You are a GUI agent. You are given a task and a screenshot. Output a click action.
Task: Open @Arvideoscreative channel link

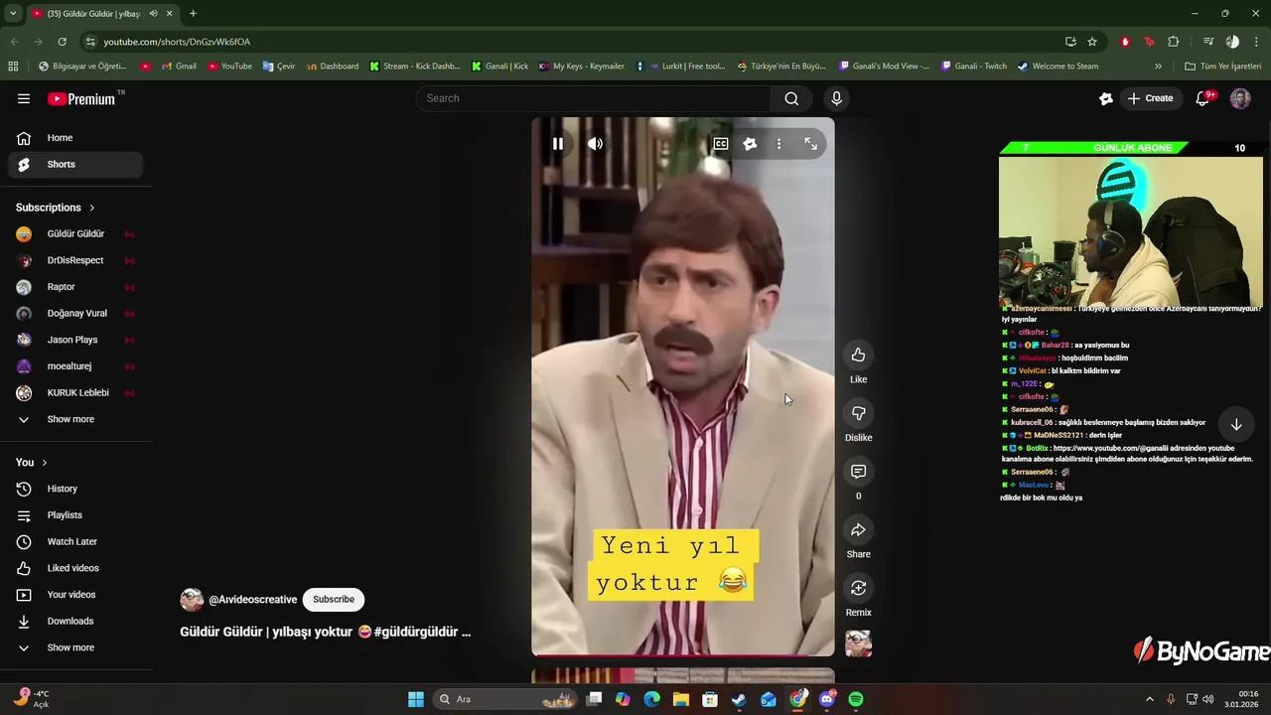click(x=252, y=600)
